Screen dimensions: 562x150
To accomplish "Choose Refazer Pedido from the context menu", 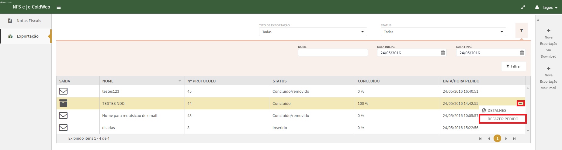I will click(503, 119).
